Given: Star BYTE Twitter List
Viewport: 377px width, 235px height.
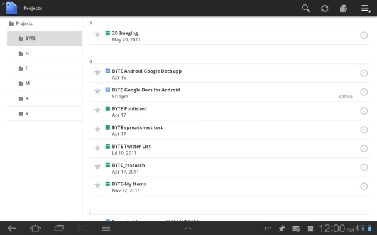Looking at the screenshot, I should click(97, 148).
